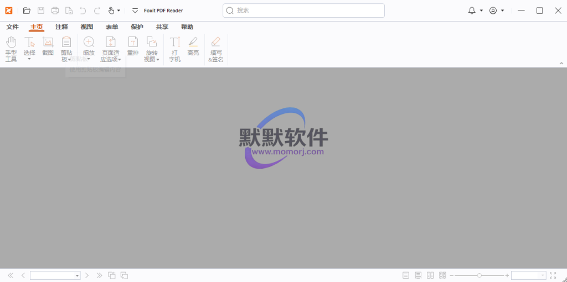The height and width of the screenshot is (282, 567).
Task: Switch to the Comment (注释) tab
Action: (x=61, y=27)
